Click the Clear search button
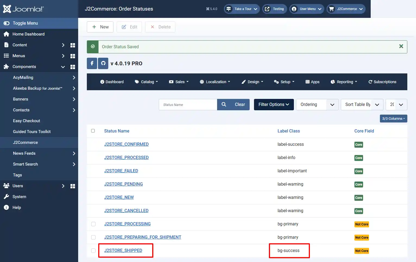This screenshot has width=416, height=262. (x=240, y=105)
